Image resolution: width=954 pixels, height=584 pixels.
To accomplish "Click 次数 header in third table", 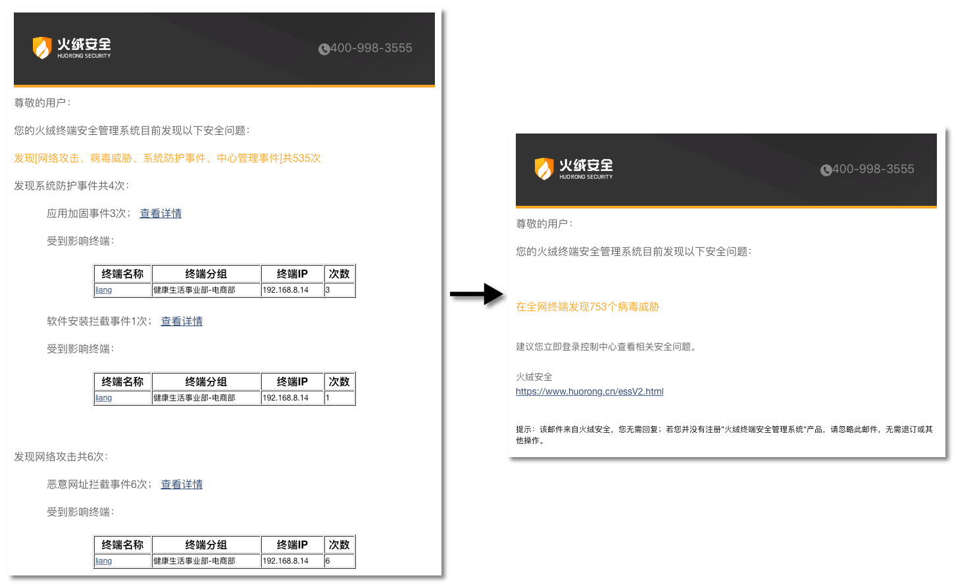I will [x=339, y=545].
